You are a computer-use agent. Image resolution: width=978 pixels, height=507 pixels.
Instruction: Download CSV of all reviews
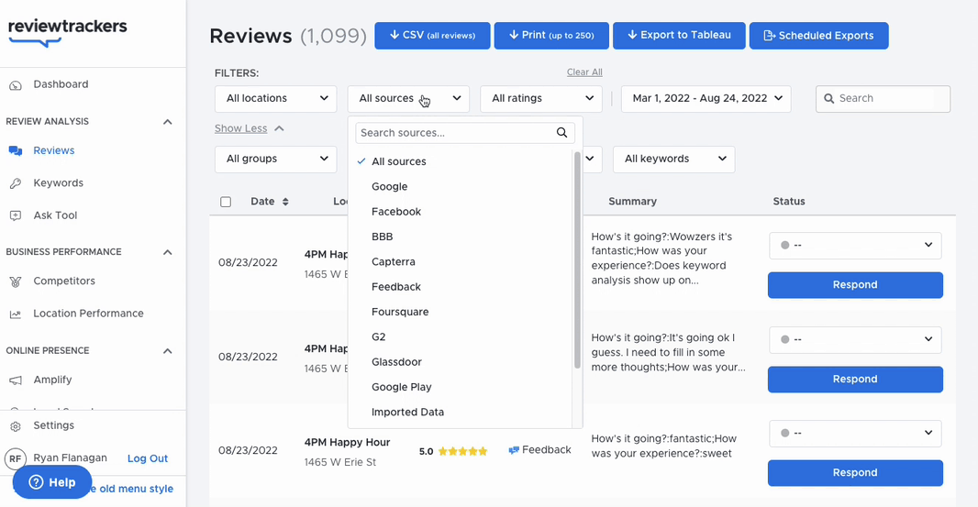click(x=432, y=36)
